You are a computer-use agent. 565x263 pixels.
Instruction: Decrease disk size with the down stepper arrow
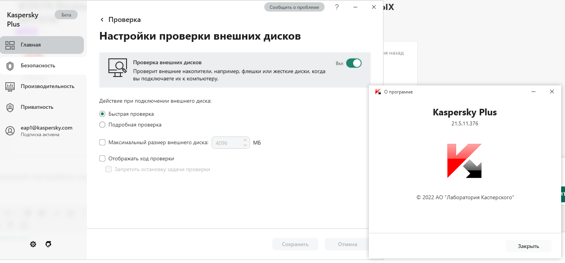click(245, 146)
